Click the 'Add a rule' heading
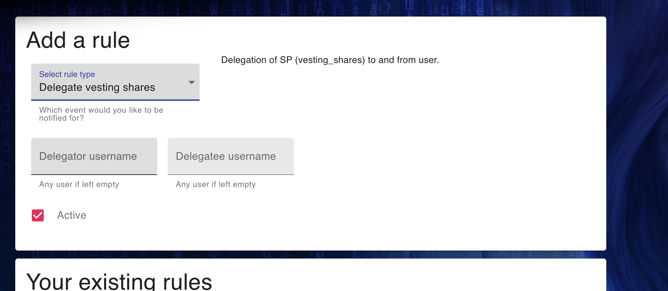 pyautogui.click(x=78, y=40)
